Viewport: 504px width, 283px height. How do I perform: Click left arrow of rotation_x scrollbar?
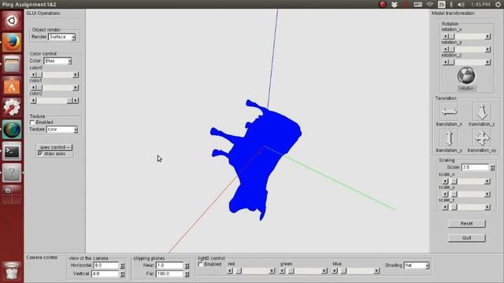pos(445,36)
